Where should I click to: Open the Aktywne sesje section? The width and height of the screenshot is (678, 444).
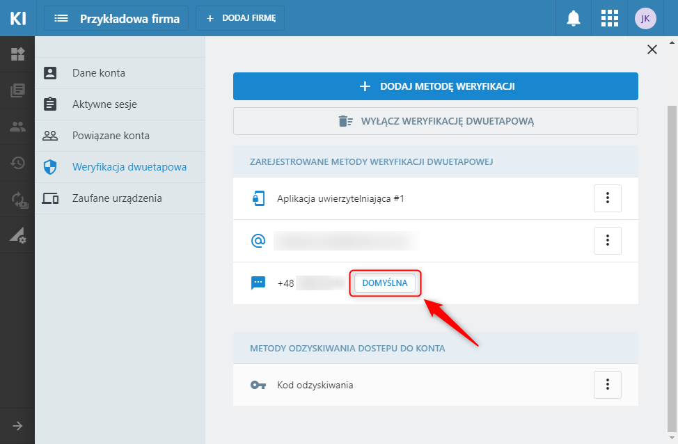120,104
